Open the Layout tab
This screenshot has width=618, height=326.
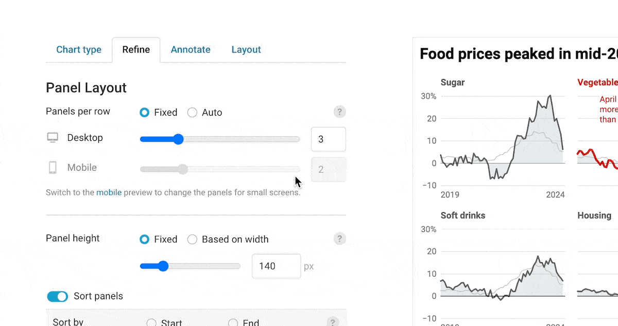tap(246, 50)
